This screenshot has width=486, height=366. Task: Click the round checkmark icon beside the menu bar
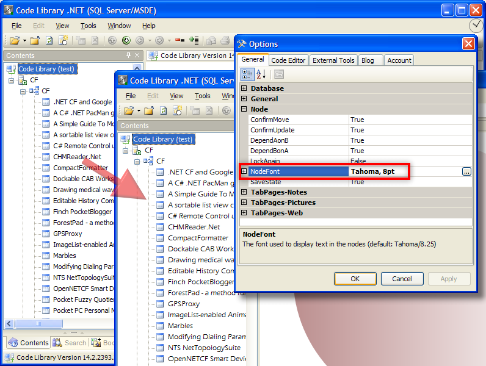click(476, 26)
